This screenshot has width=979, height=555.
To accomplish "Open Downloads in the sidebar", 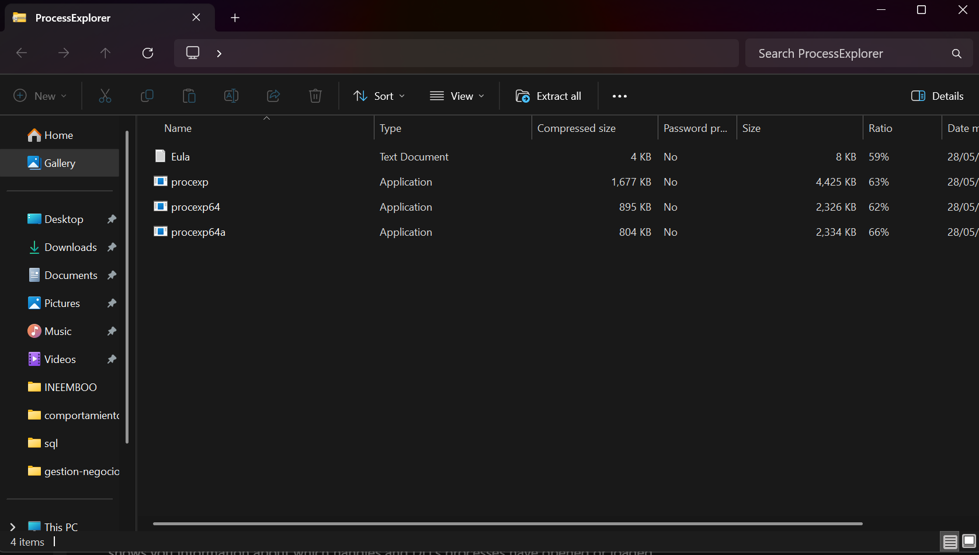I will (x=70, y=247).
